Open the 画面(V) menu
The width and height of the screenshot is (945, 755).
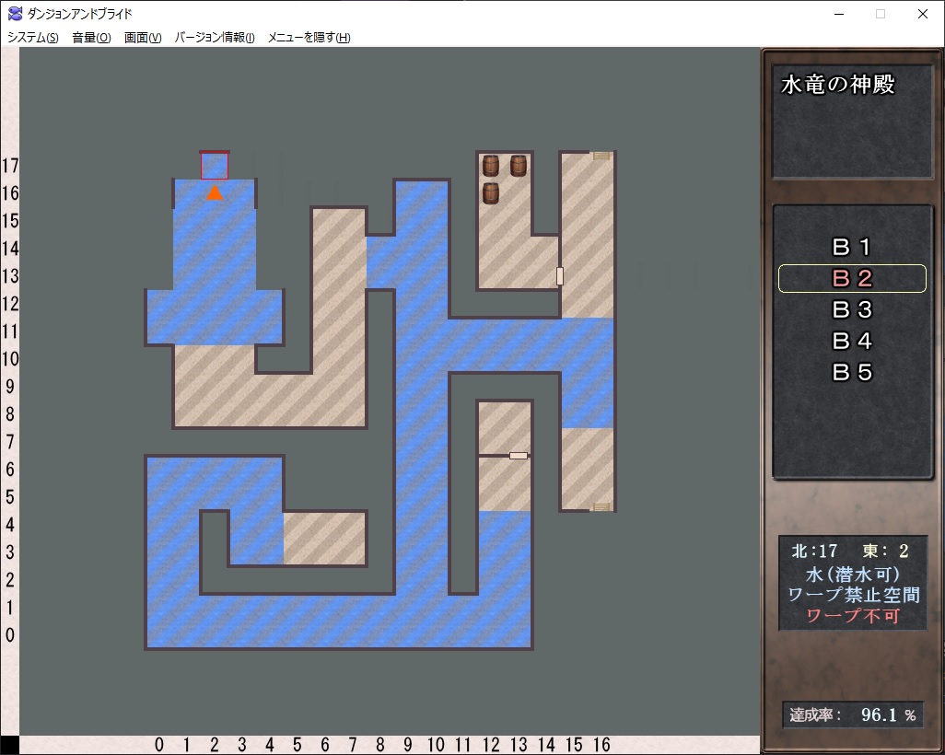coord(143,38)
